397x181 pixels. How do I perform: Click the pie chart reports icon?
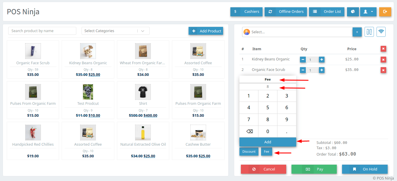click(353, 12)
